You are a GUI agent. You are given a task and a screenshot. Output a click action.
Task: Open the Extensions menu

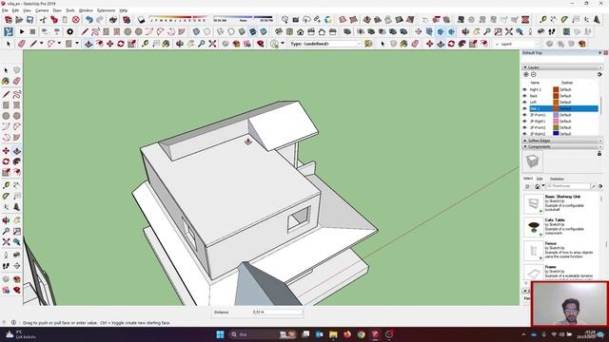click(106, 10)
